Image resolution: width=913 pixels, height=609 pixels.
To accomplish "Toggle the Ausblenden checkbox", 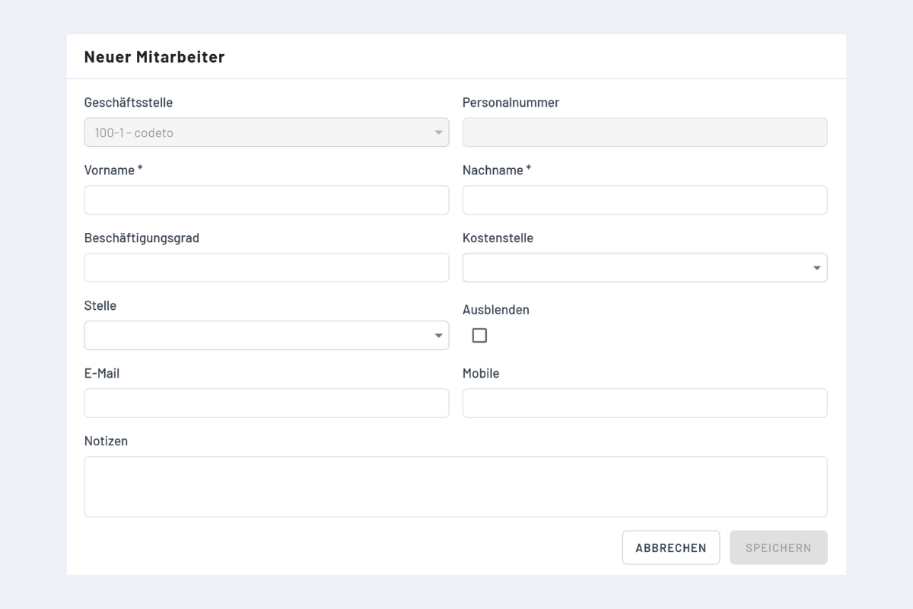I will click(479, 336).
